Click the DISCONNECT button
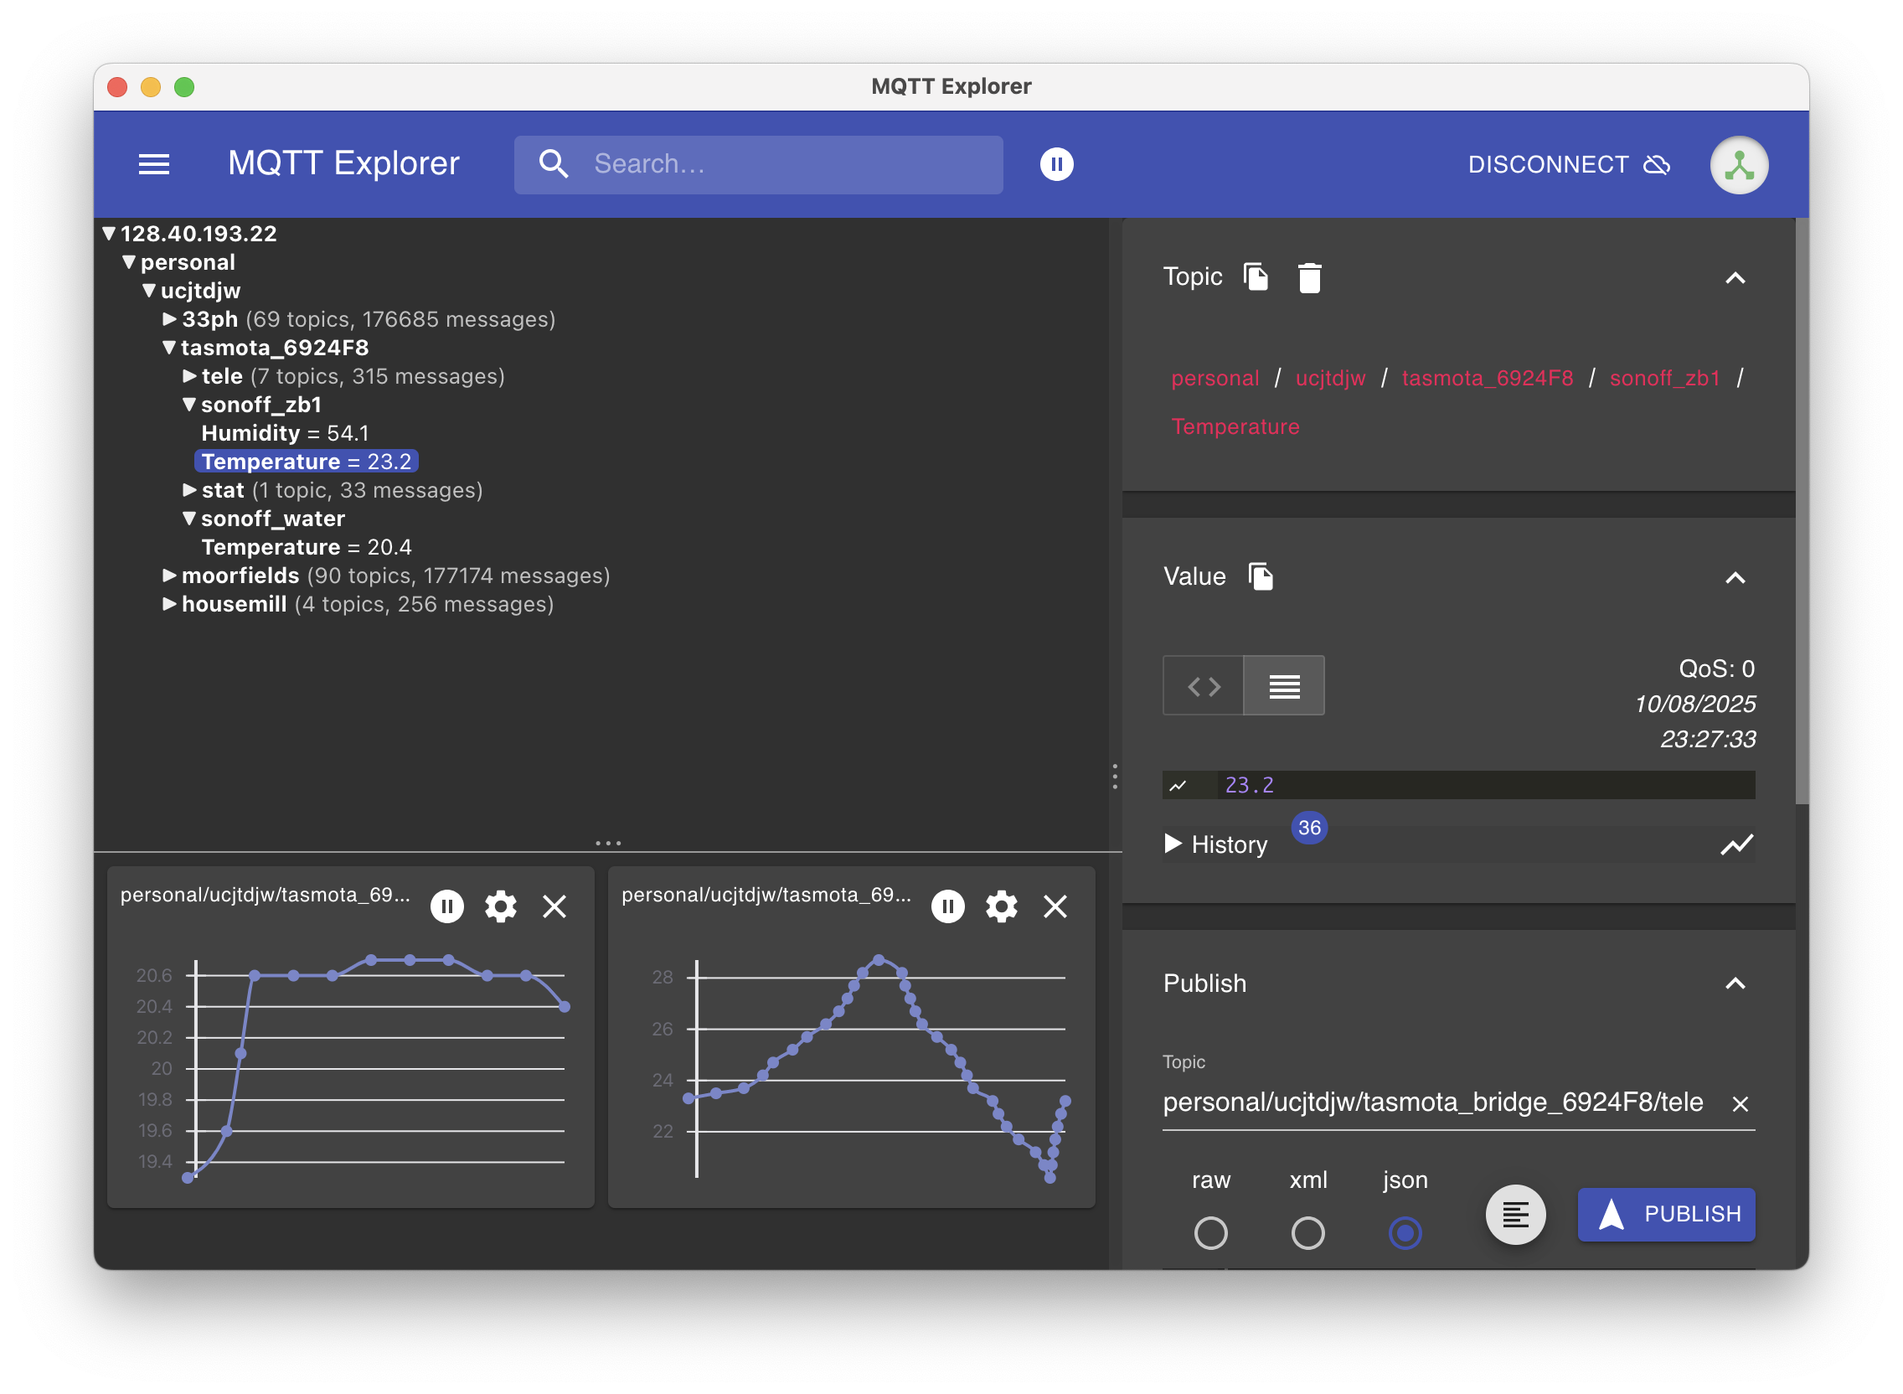The image size is (1903, 1394). coord(1567,164)
